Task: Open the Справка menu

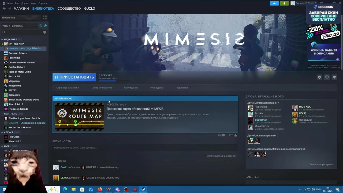Action: click(43, 3)
